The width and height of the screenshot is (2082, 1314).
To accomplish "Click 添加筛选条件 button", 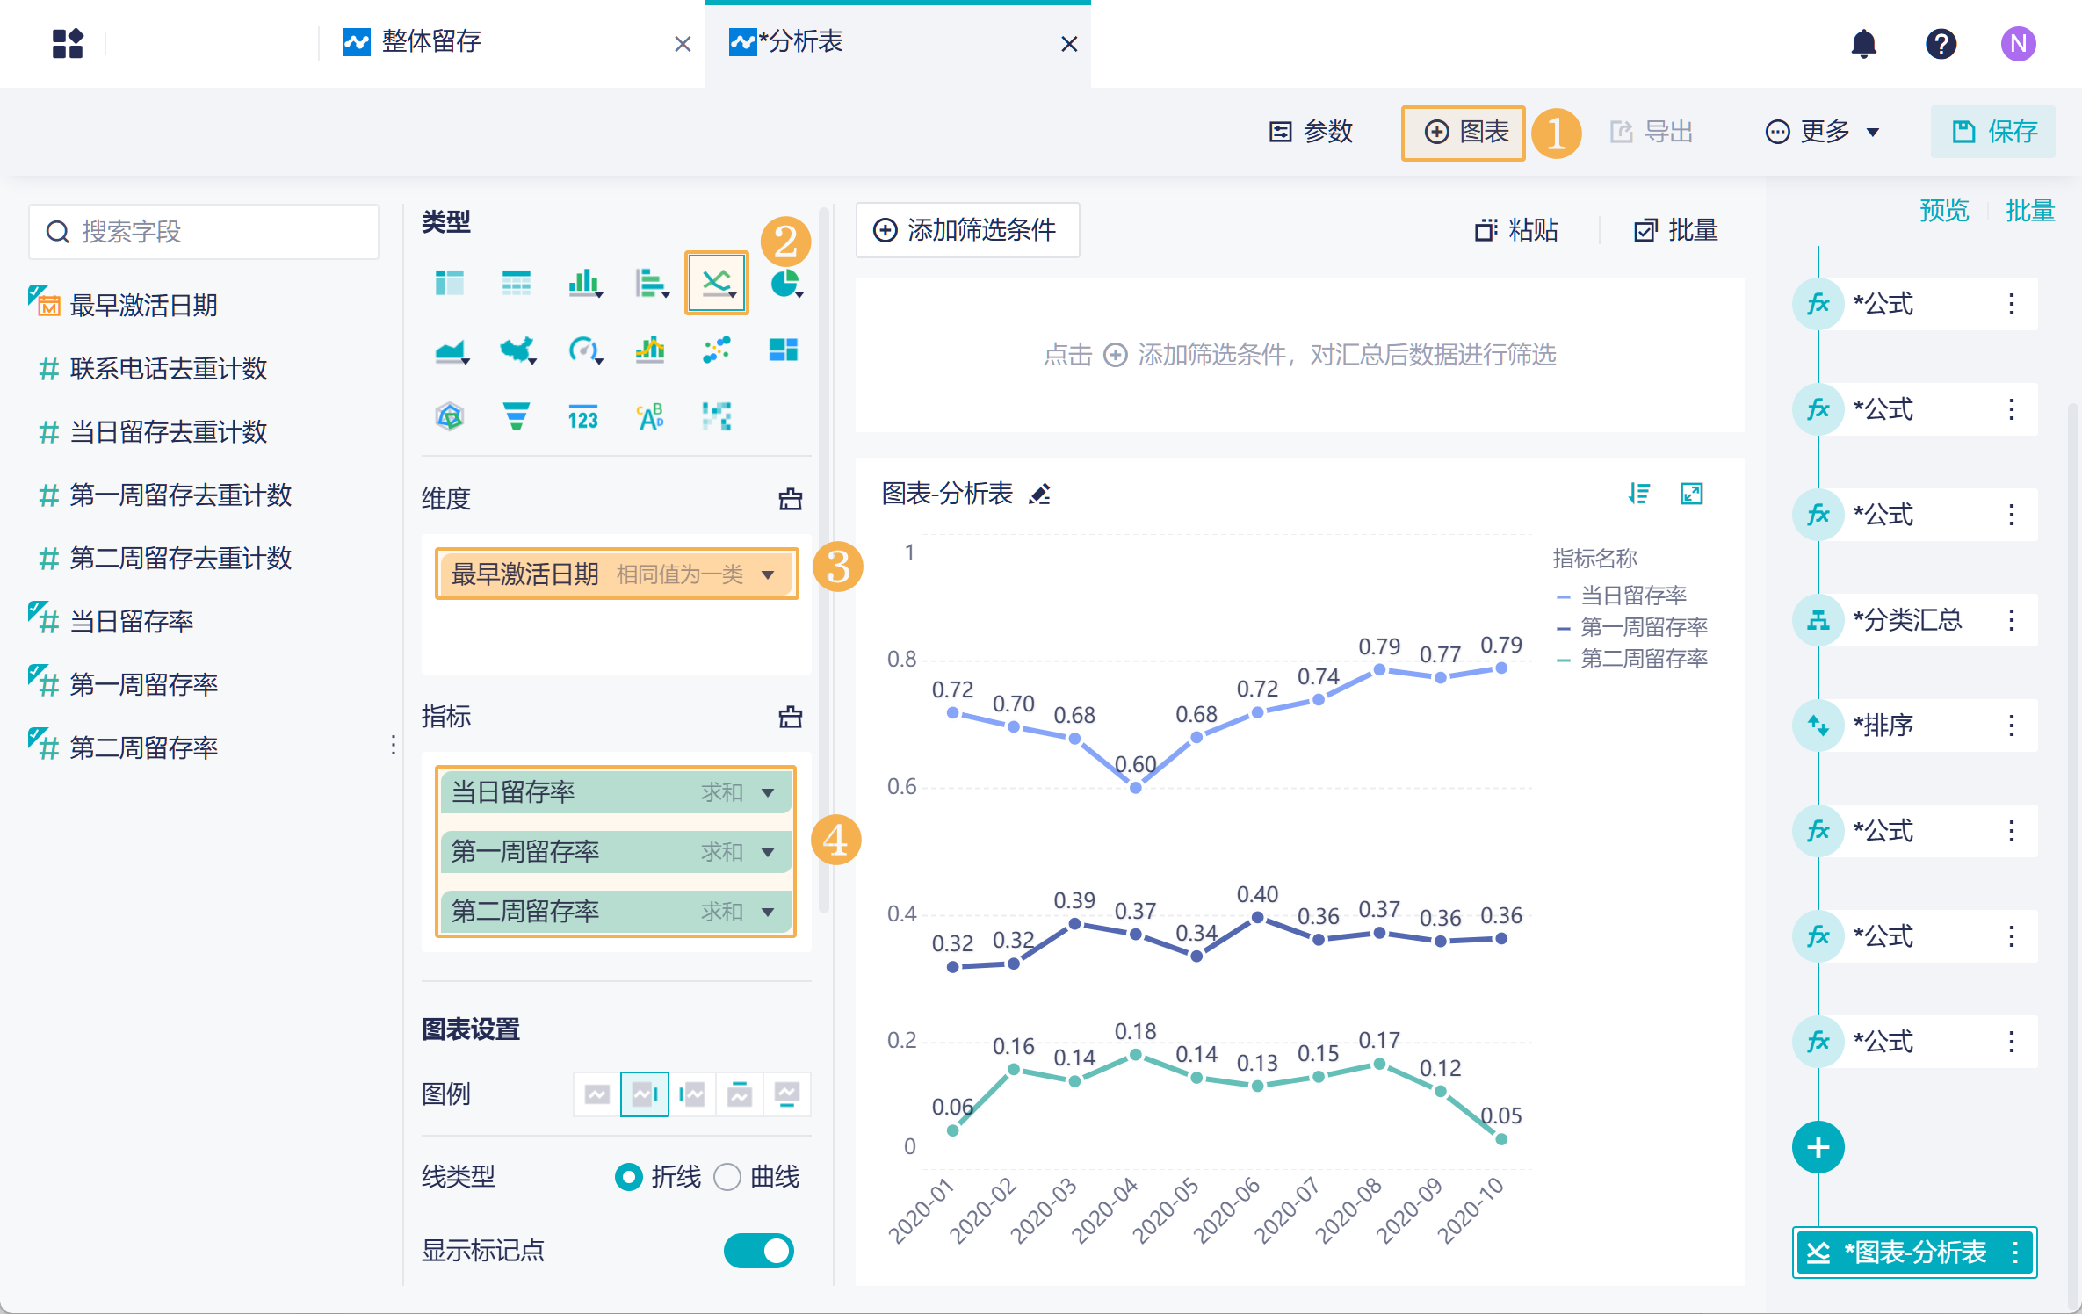I will pos(967,230).
